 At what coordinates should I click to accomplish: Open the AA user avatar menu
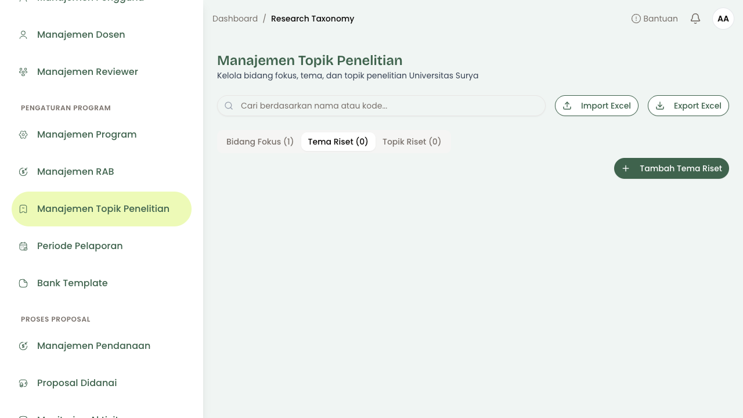pos(723,19)
